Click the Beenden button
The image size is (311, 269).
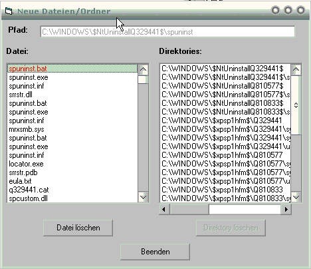155,252
